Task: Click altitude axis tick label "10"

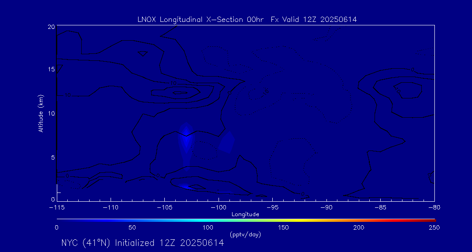Action: coord(51,113)
